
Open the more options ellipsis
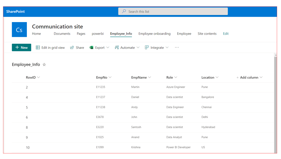(177, 47)
